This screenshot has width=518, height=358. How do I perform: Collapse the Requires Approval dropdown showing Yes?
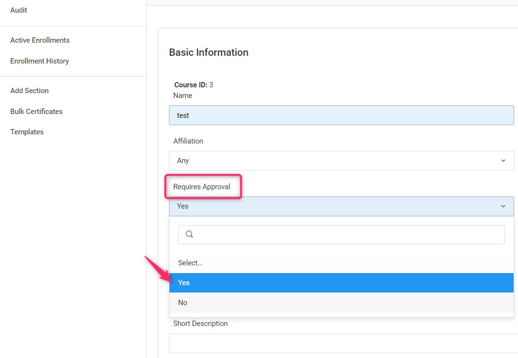pos(341,206)
